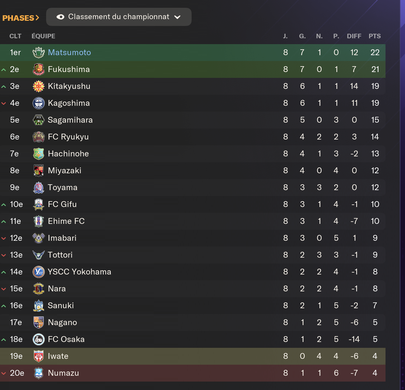
Task: Click the YSCC Yokohama round badge
Action: (39, 272)
